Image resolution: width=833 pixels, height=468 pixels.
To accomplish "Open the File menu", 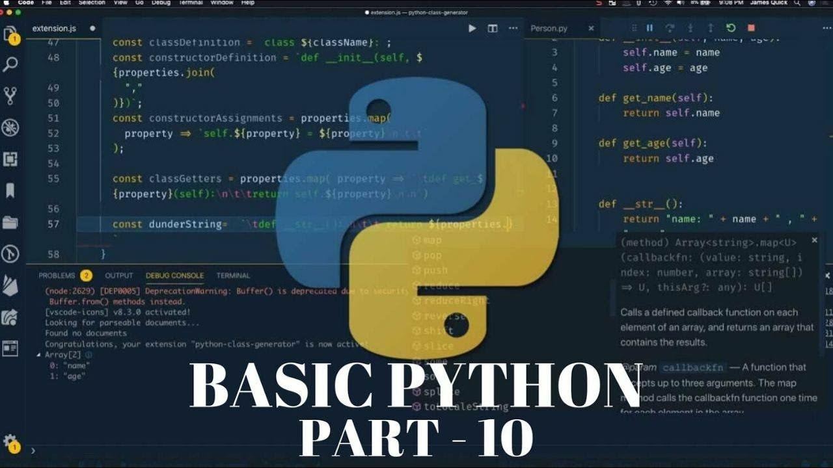I will (47, 3).
